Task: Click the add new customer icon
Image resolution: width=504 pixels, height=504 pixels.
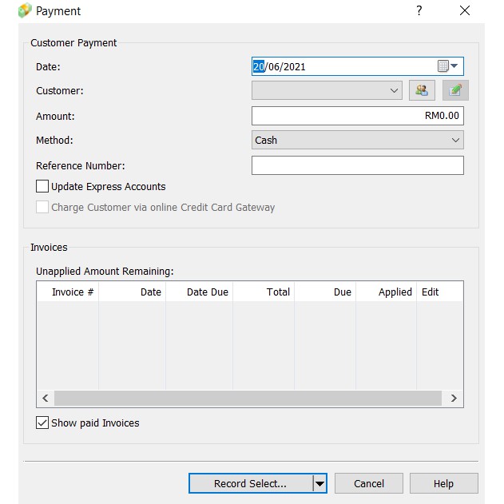Action: click(x=421, y=90)
